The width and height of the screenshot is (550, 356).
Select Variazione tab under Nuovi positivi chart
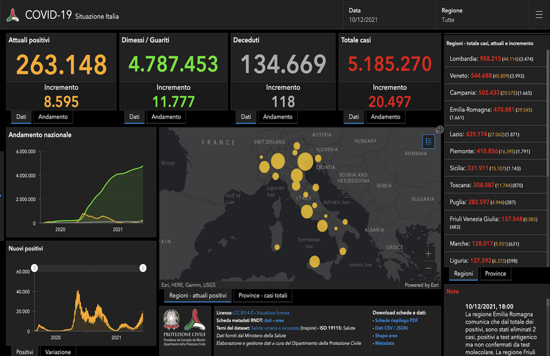point(58,351)
